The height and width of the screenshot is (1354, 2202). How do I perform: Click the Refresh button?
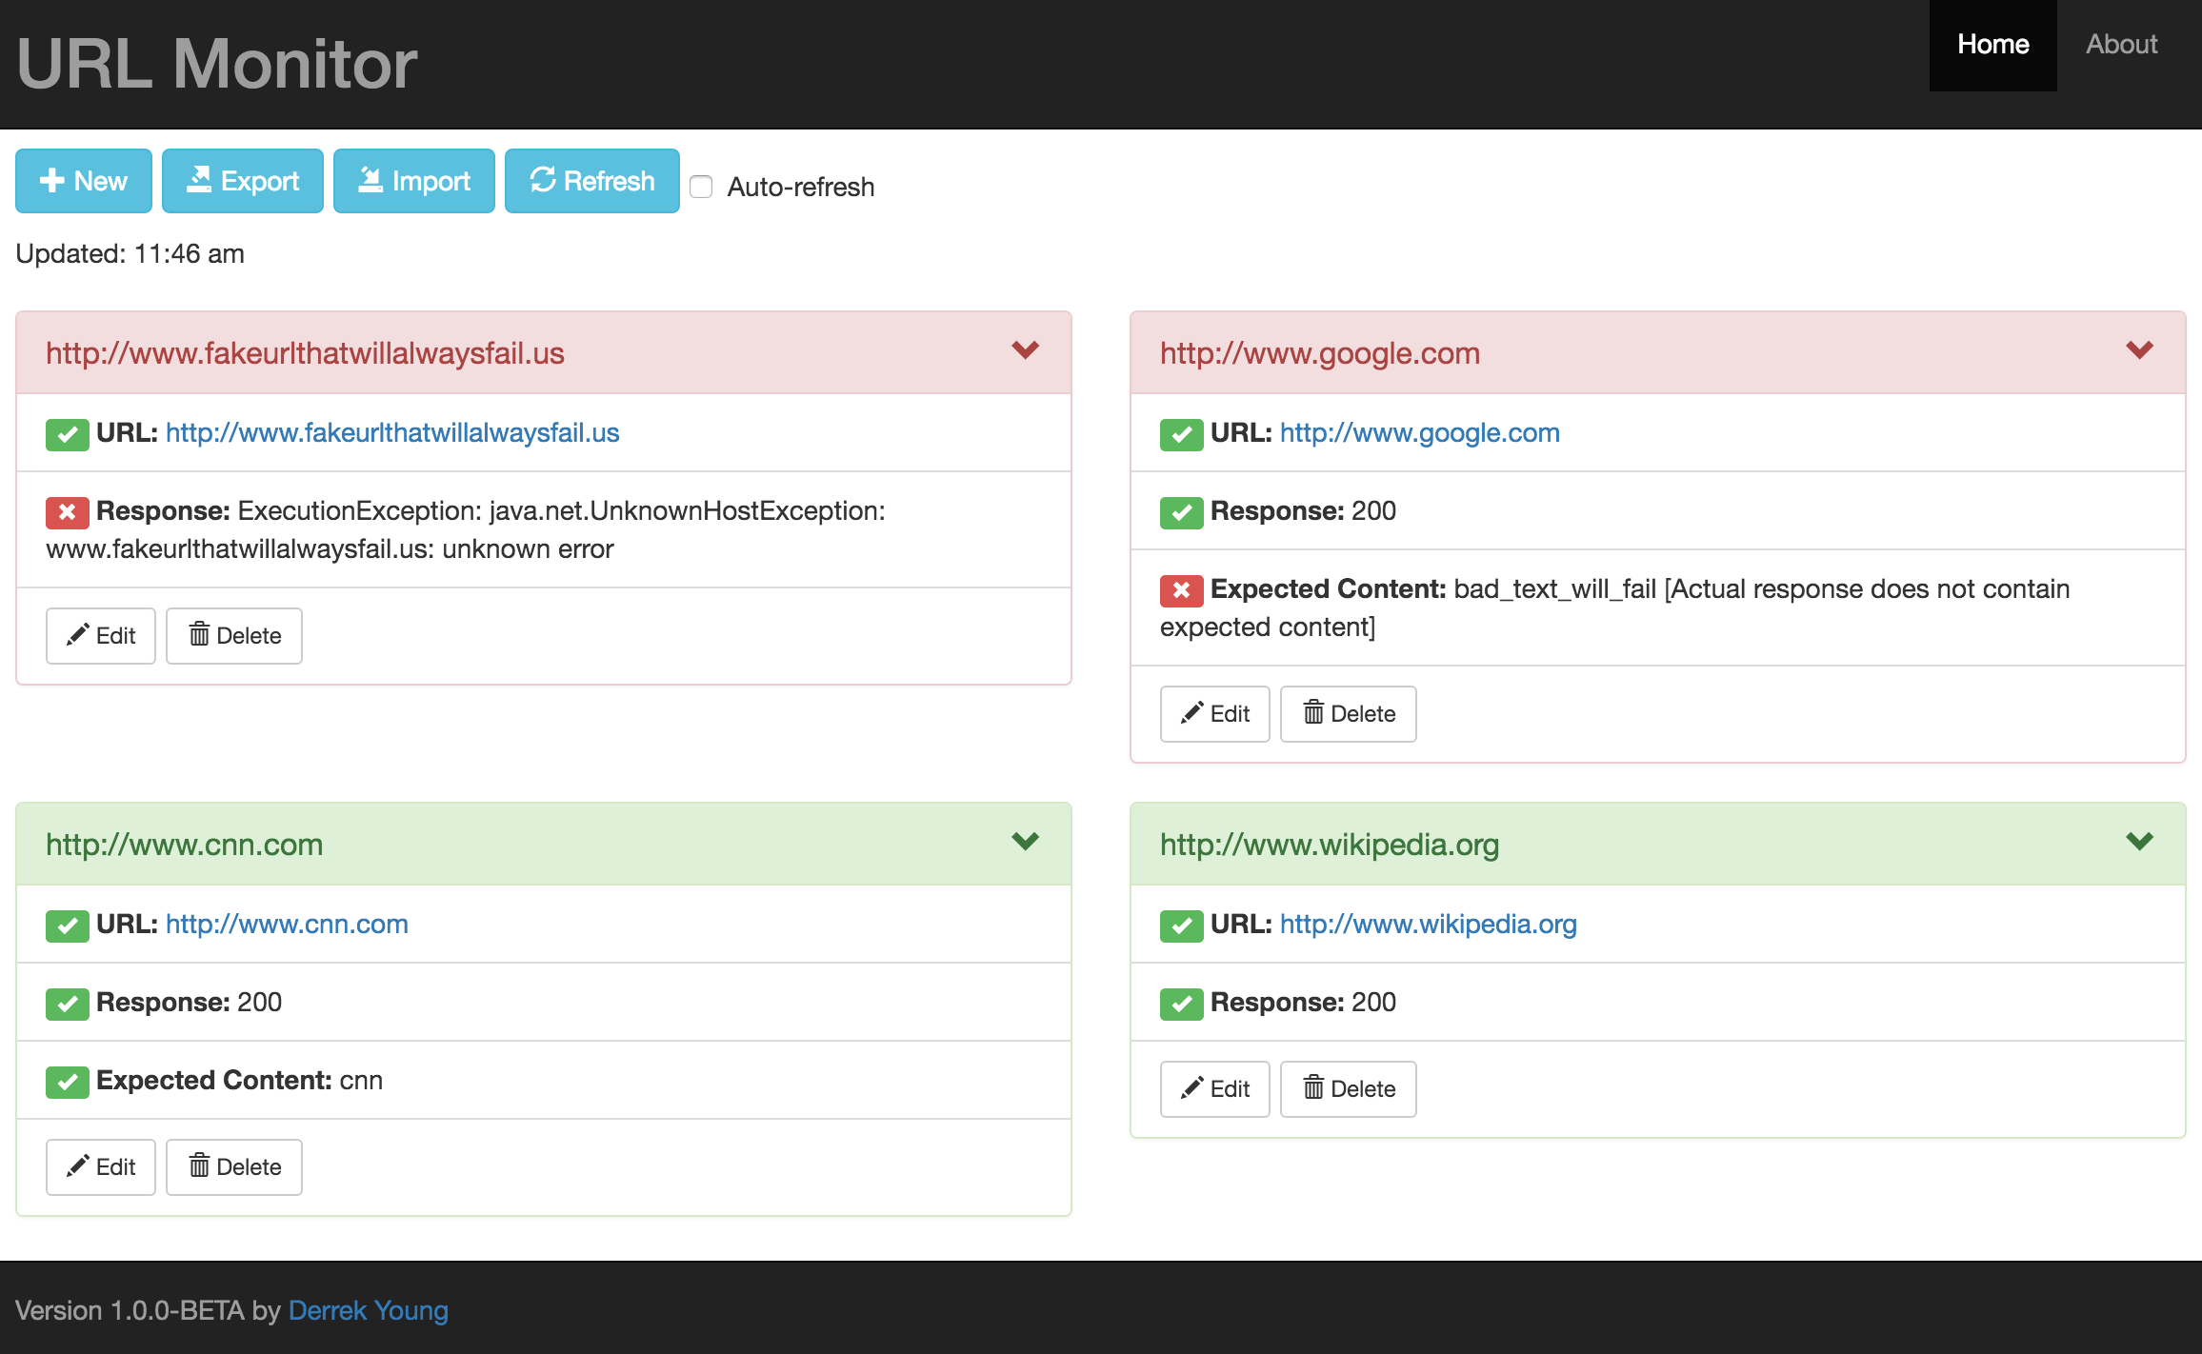click(x=591, y=181)
